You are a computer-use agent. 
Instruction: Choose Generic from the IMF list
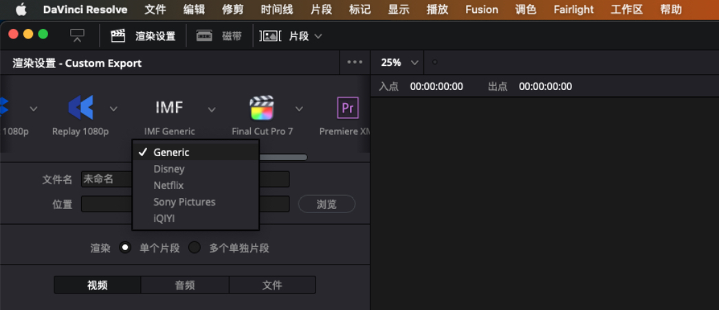196,152
